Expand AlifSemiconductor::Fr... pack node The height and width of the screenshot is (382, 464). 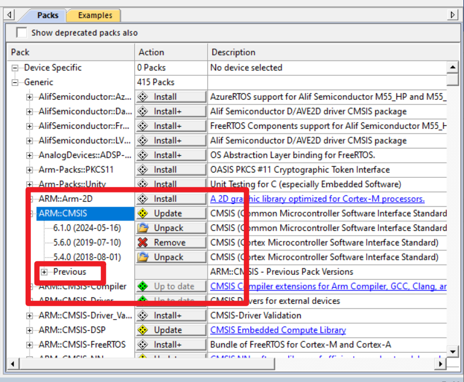tap(29, 126)
